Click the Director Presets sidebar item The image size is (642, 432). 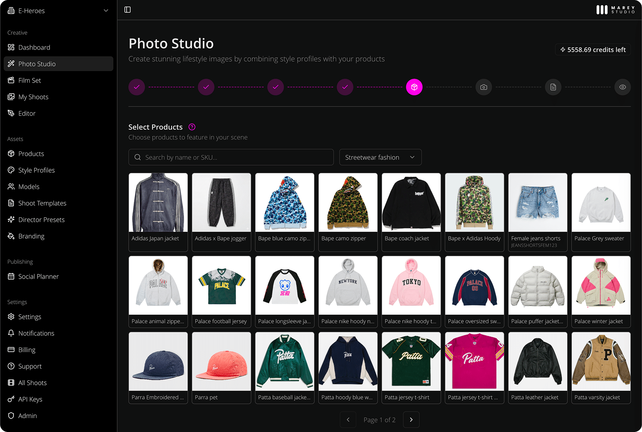(x=41, y=220)
